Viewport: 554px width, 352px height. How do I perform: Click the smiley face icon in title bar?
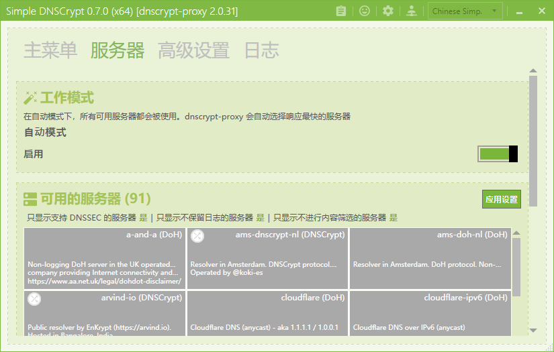(364, 11)
